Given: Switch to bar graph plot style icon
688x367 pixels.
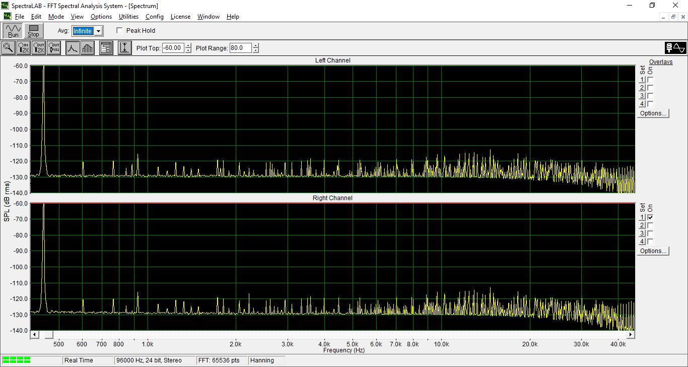Looking at the screenshot, I should point(87,48).
